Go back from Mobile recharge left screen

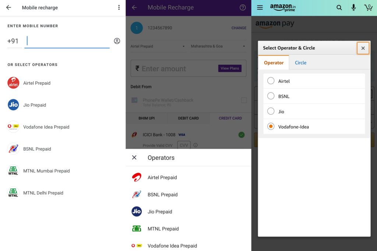point(9,7)
